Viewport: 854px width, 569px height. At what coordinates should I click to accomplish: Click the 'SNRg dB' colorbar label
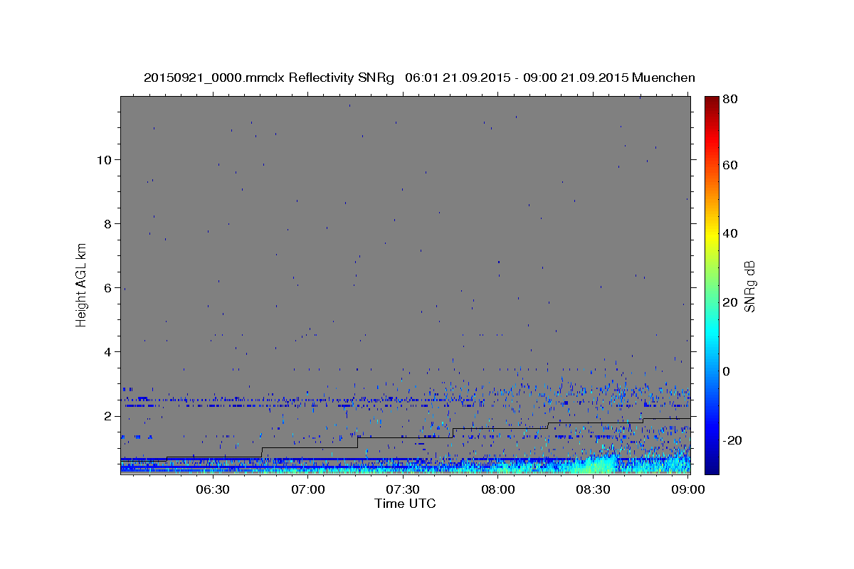(749, 287)
